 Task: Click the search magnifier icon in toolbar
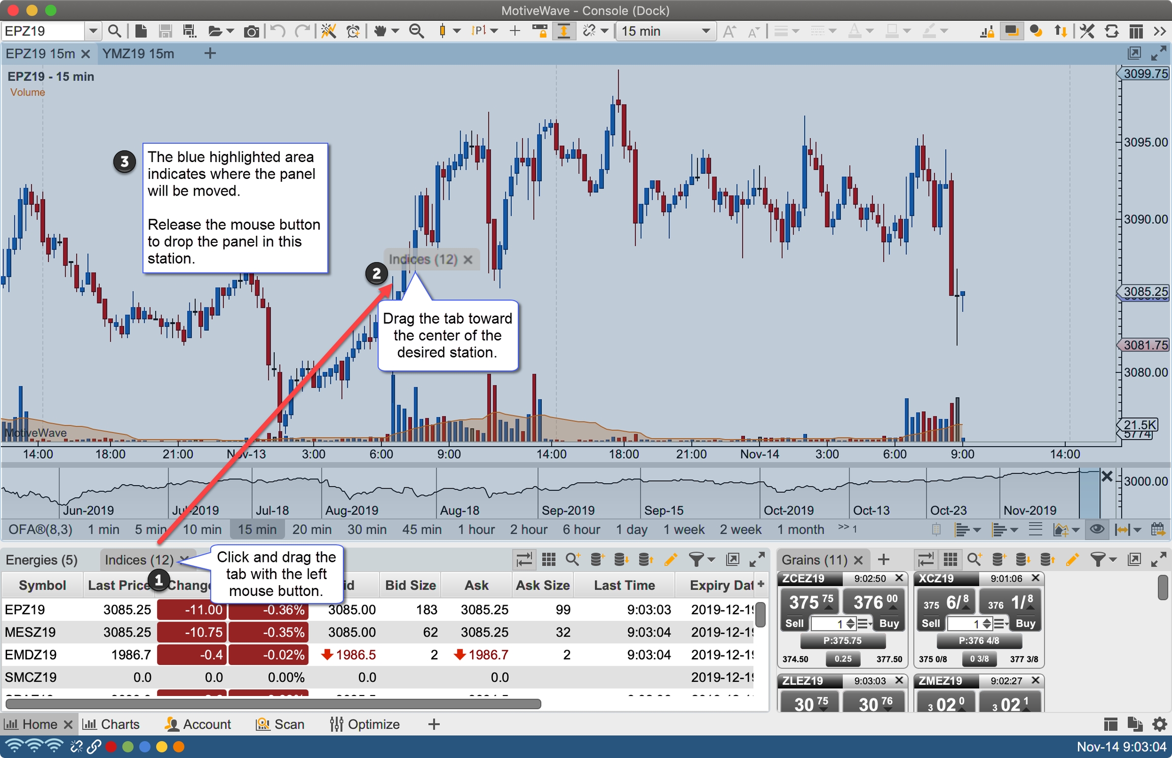coord(114,31)
